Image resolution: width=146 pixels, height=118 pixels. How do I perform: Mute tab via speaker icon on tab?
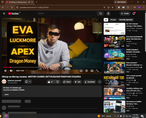tap(29, 2)
